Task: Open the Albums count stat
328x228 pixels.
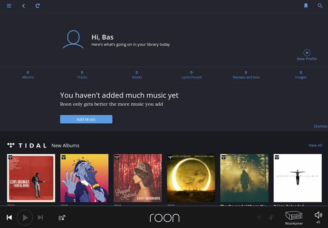Action: pyautogui.click(x=28, y=75)
